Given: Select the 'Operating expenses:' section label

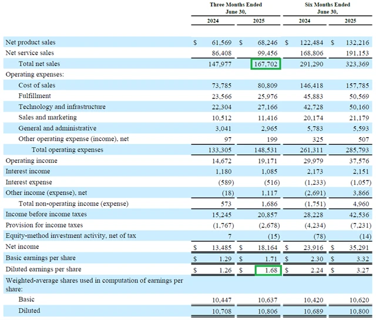Looking at the screenshot, I should 34,74.
